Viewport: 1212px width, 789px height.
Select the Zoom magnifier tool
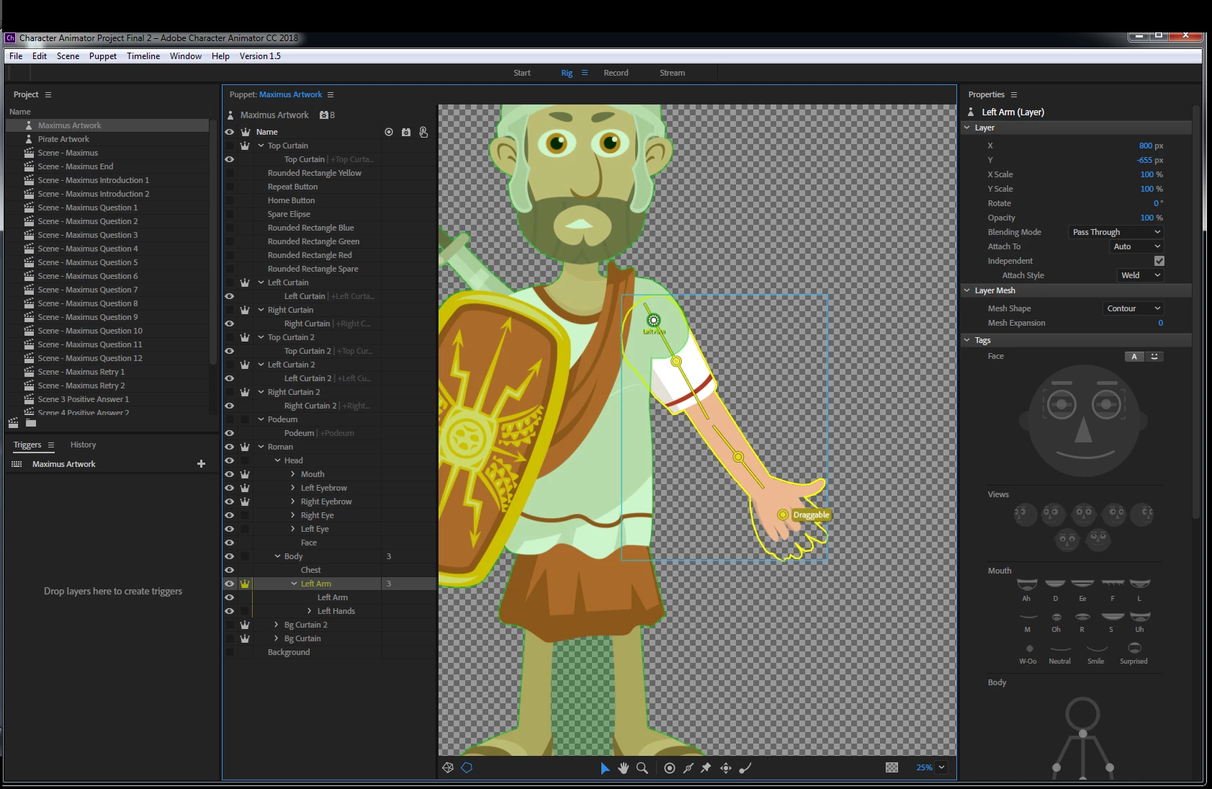(642, 768)
